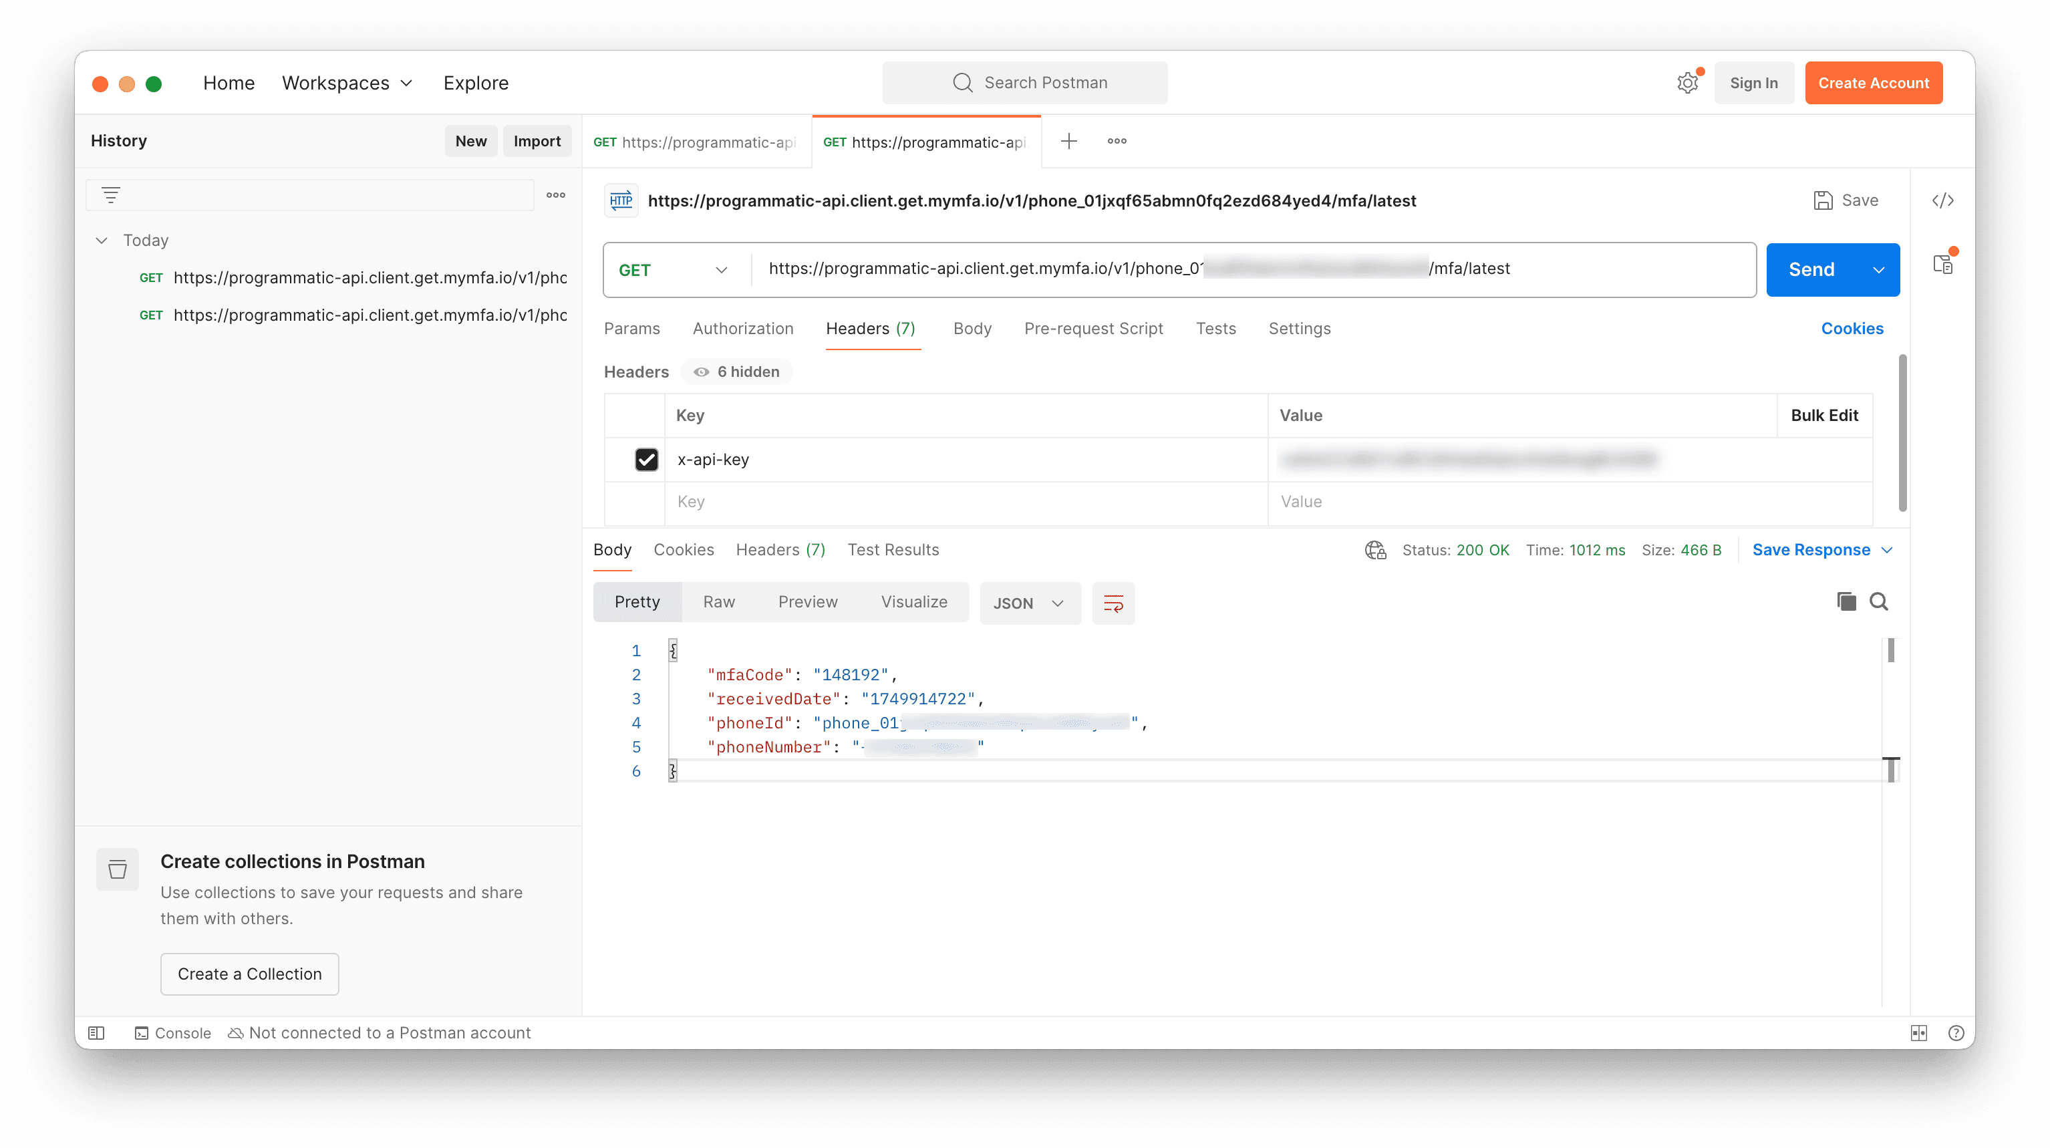Open the request Body tab
The image size is (2050, 1148).
[972, 329]
